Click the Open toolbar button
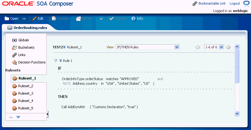 pyautogui.click(x=11, y=18)
